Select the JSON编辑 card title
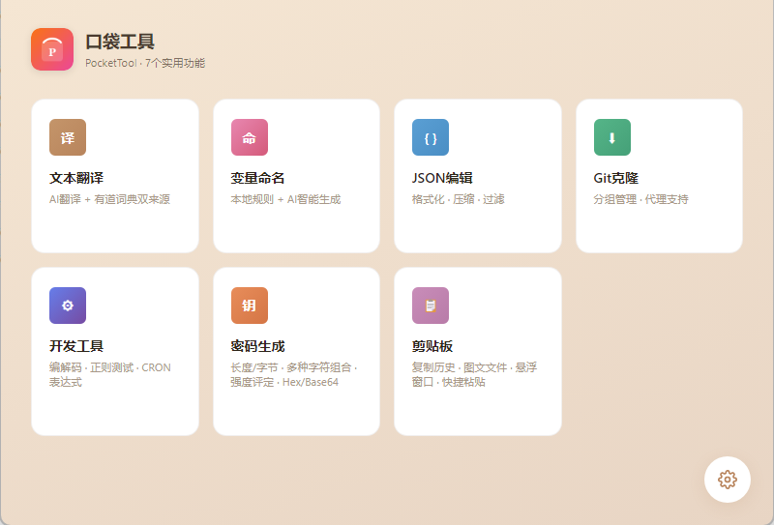This screenshot has height=525, width=774. pos(442,178)
